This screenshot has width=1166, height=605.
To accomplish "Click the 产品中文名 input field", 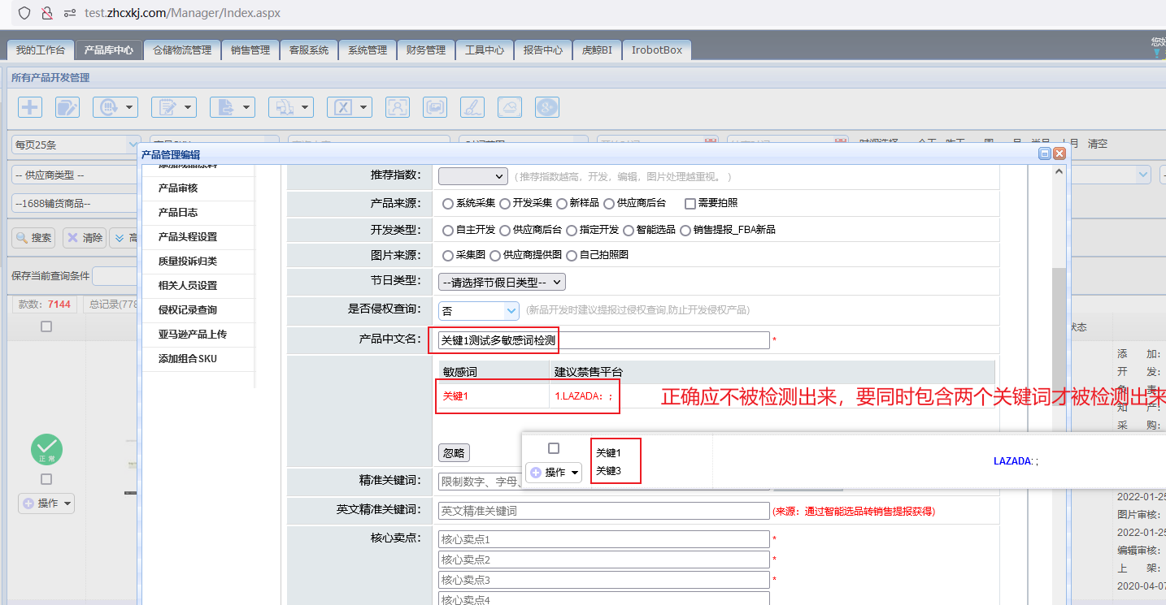I will point(603,340).
